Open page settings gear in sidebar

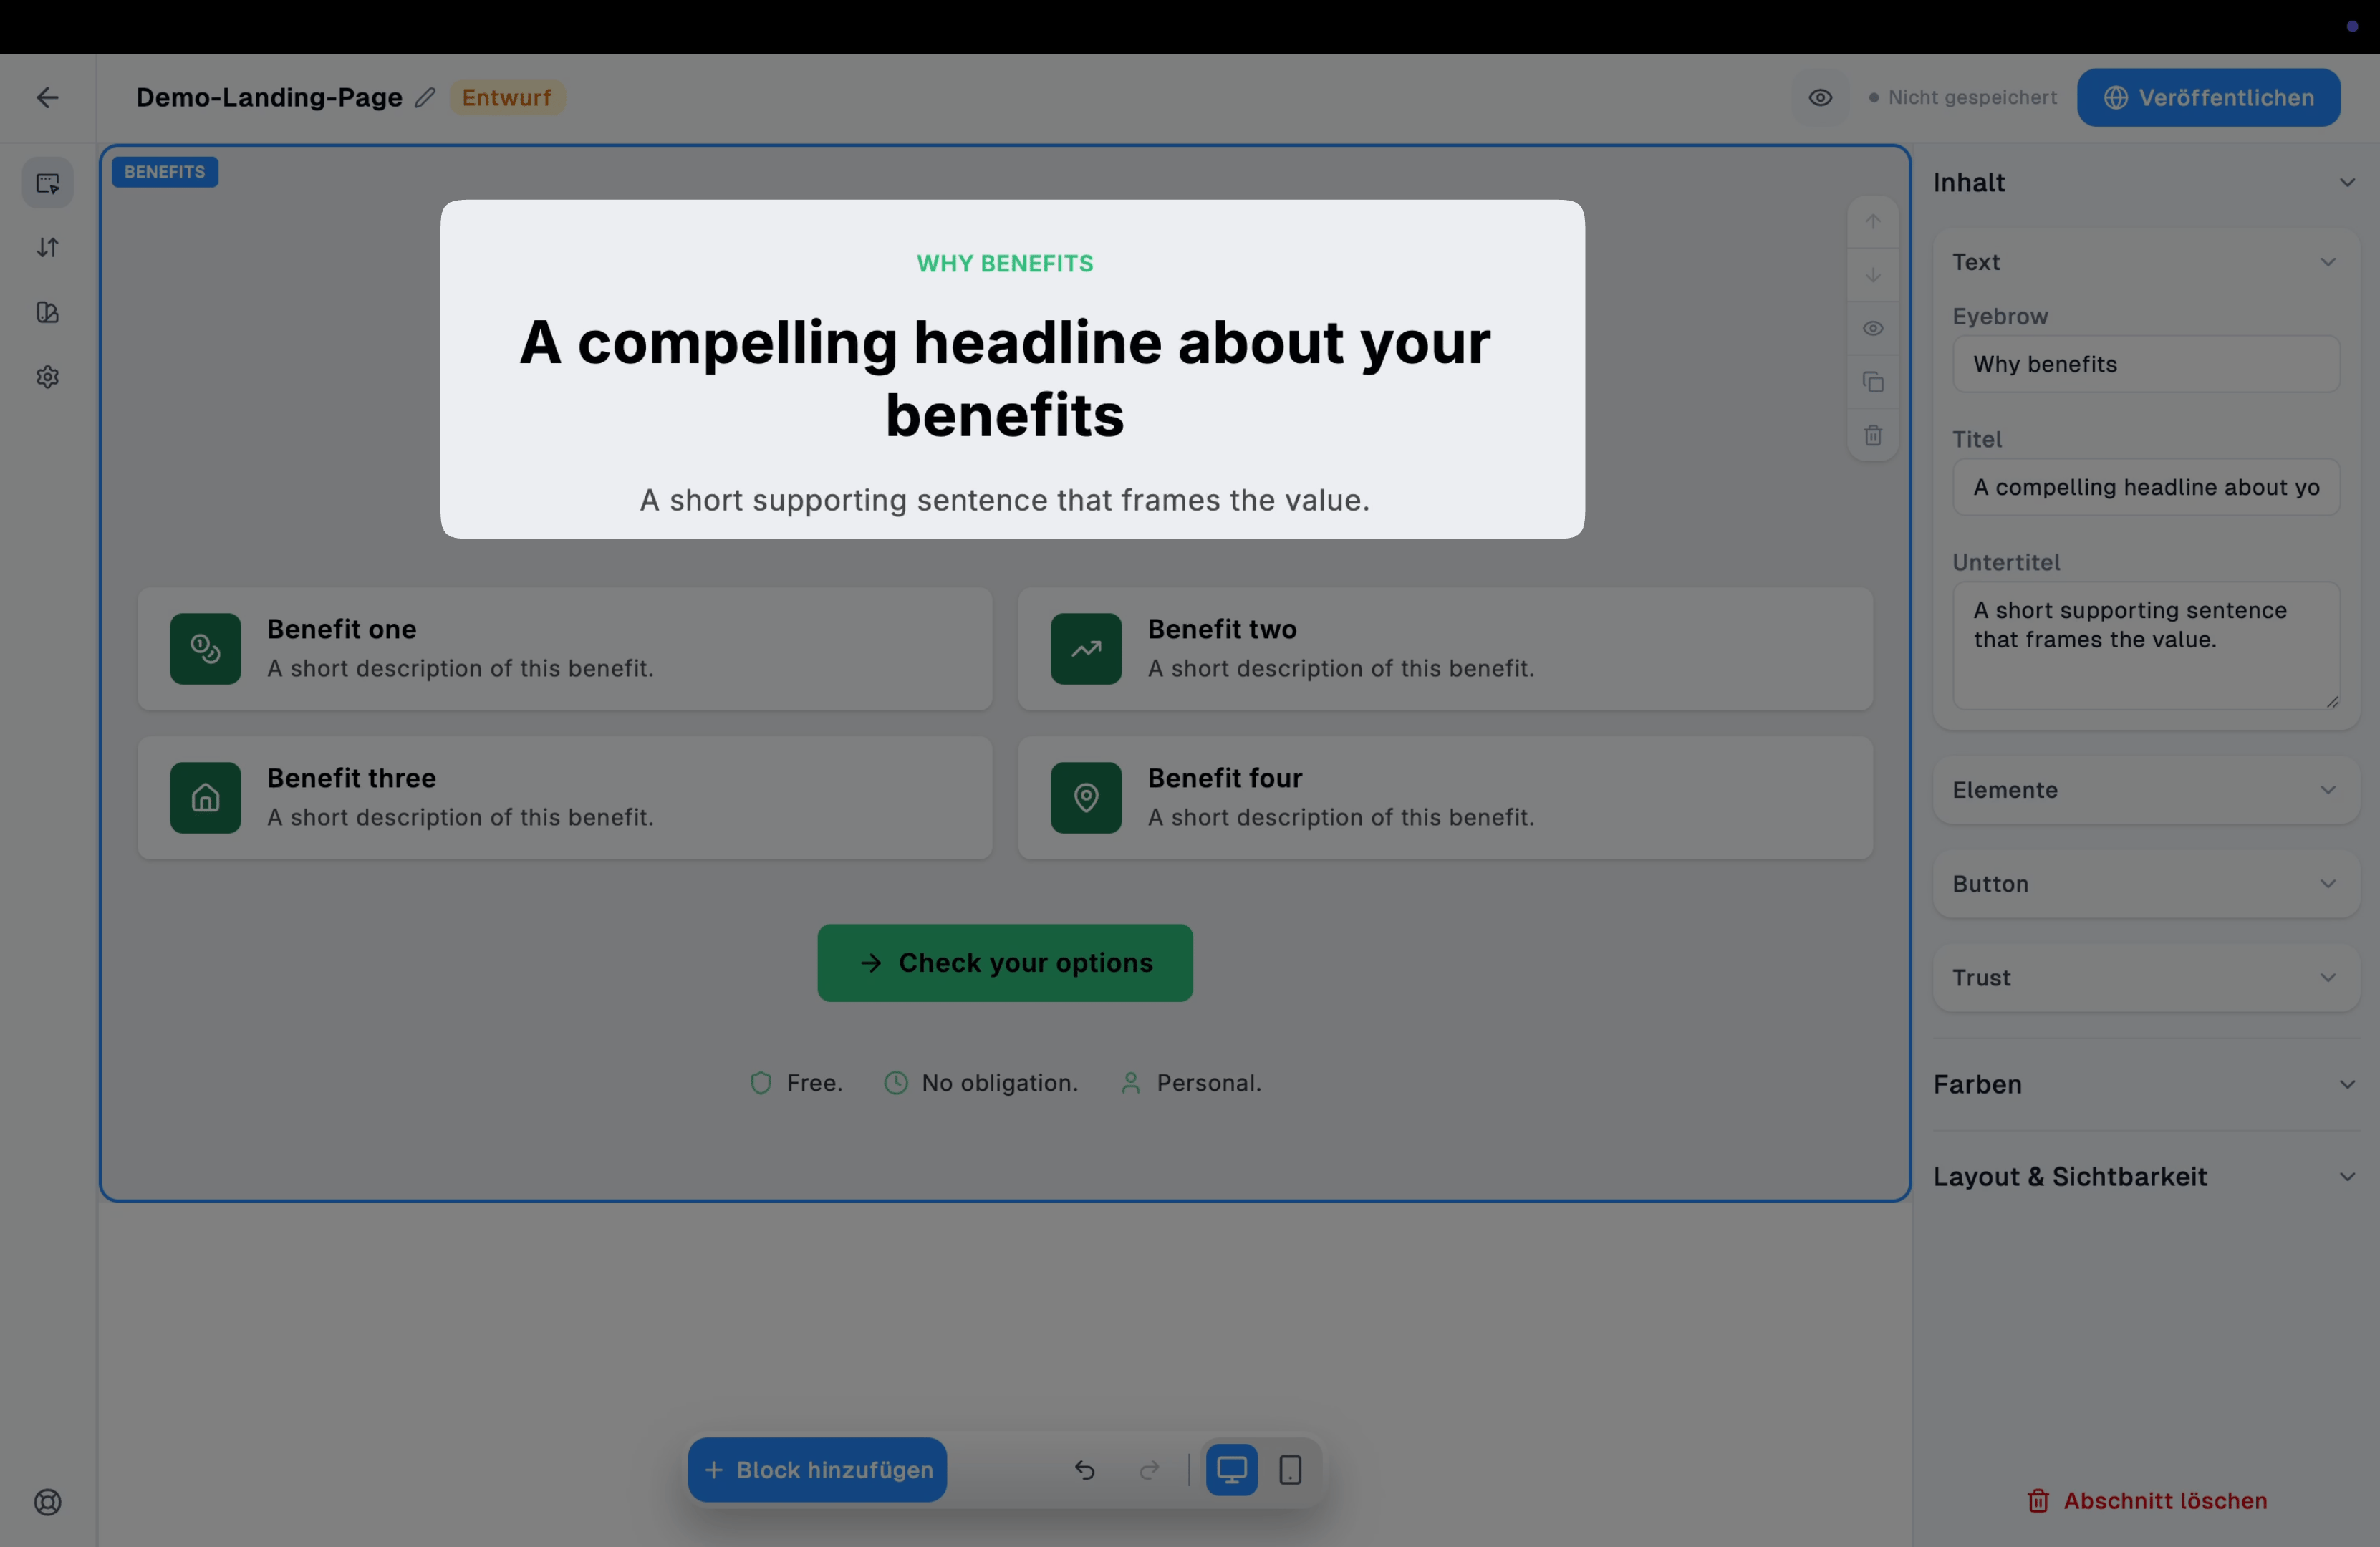pyautogui.click(x=48, y=377)
